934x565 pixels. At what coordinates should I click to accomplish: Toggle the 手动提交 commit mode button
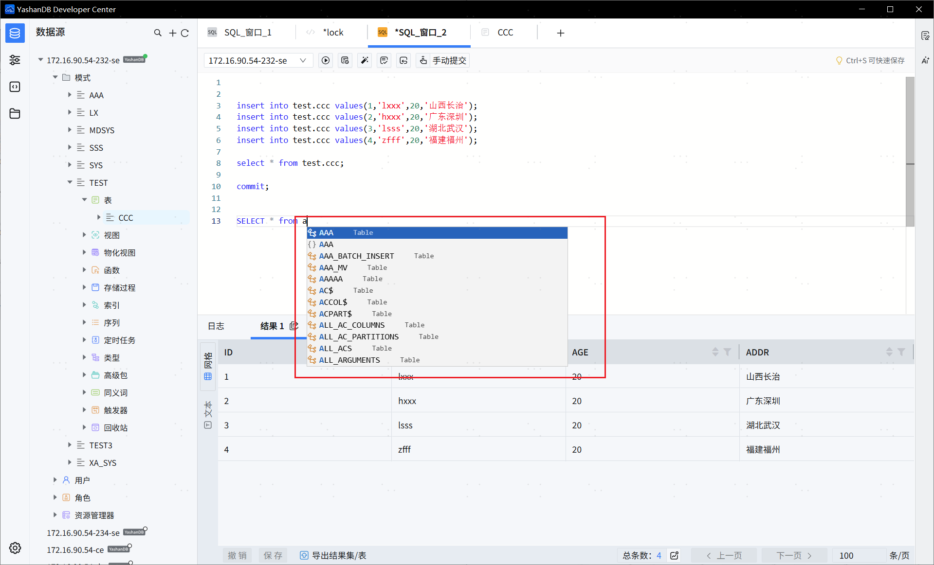click(443, 60)
